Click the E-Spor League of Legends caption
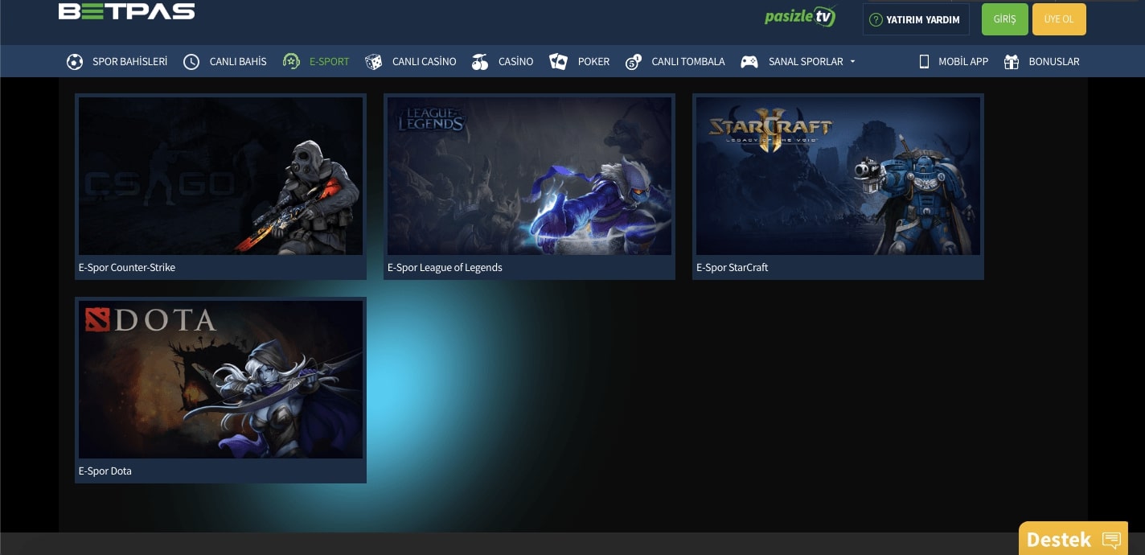This screenshot has height=555, width=1145. (445, 268)
